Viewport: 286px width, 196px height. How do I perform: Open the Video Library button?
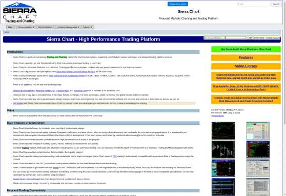coord(246,66)
